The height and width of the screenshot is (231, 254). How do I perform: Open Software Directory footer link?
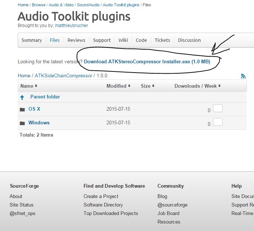(103, 205)
